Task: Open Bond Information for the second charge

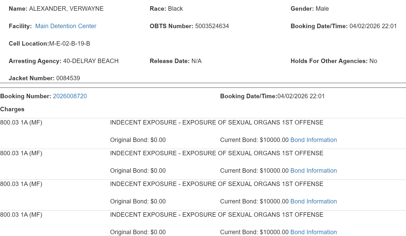Action: pos(313,171)
